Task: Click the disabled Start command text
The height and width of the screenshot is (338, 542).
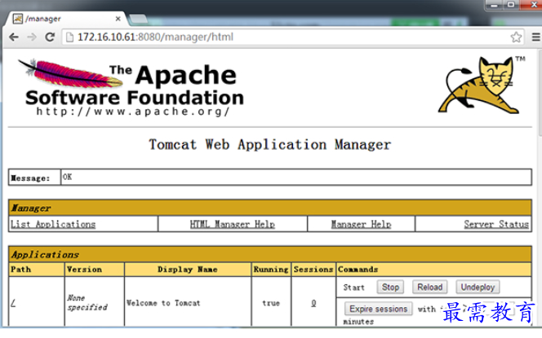Action: (354, 288)
